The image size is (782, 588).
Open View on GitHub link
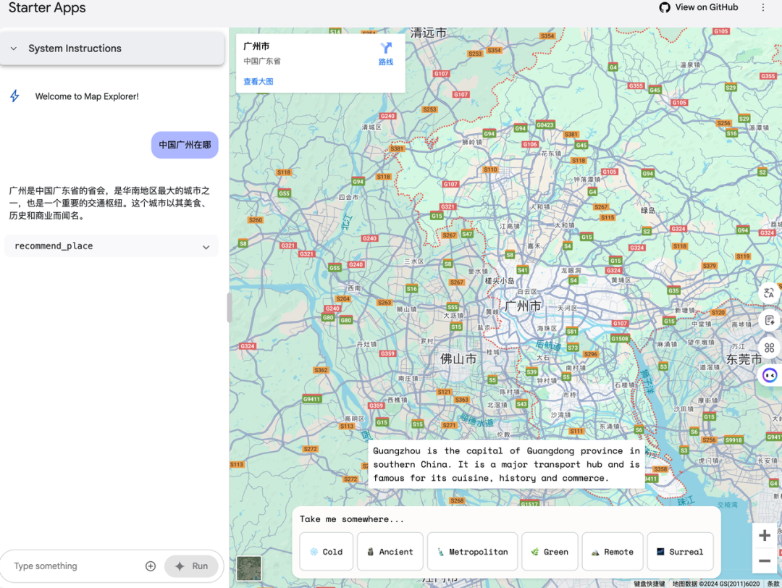click(x=699, y=7)
